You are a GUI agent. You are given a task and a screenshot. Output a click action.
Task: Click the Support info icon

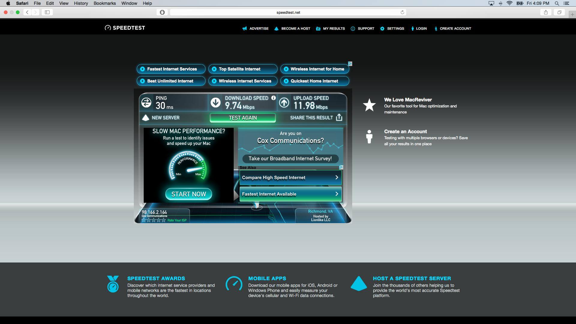tap(352, 28)
